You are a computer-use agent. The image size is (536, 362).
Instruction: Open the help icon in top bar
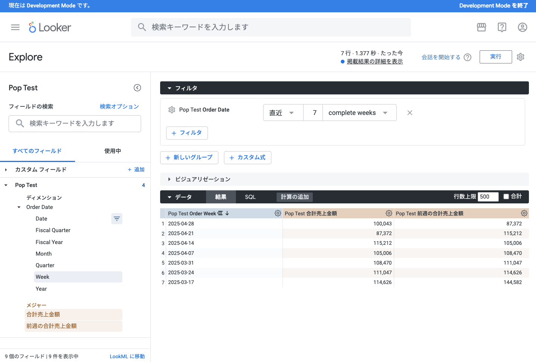(502, 27)
